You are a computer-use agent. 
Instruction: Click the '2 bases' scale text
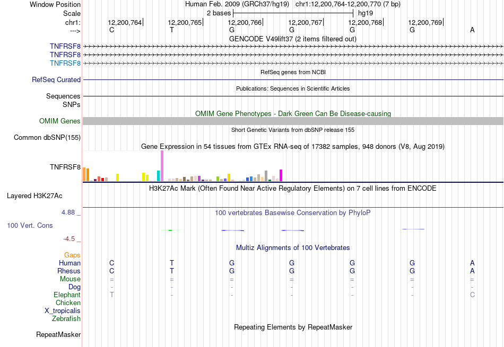(219, 13)
